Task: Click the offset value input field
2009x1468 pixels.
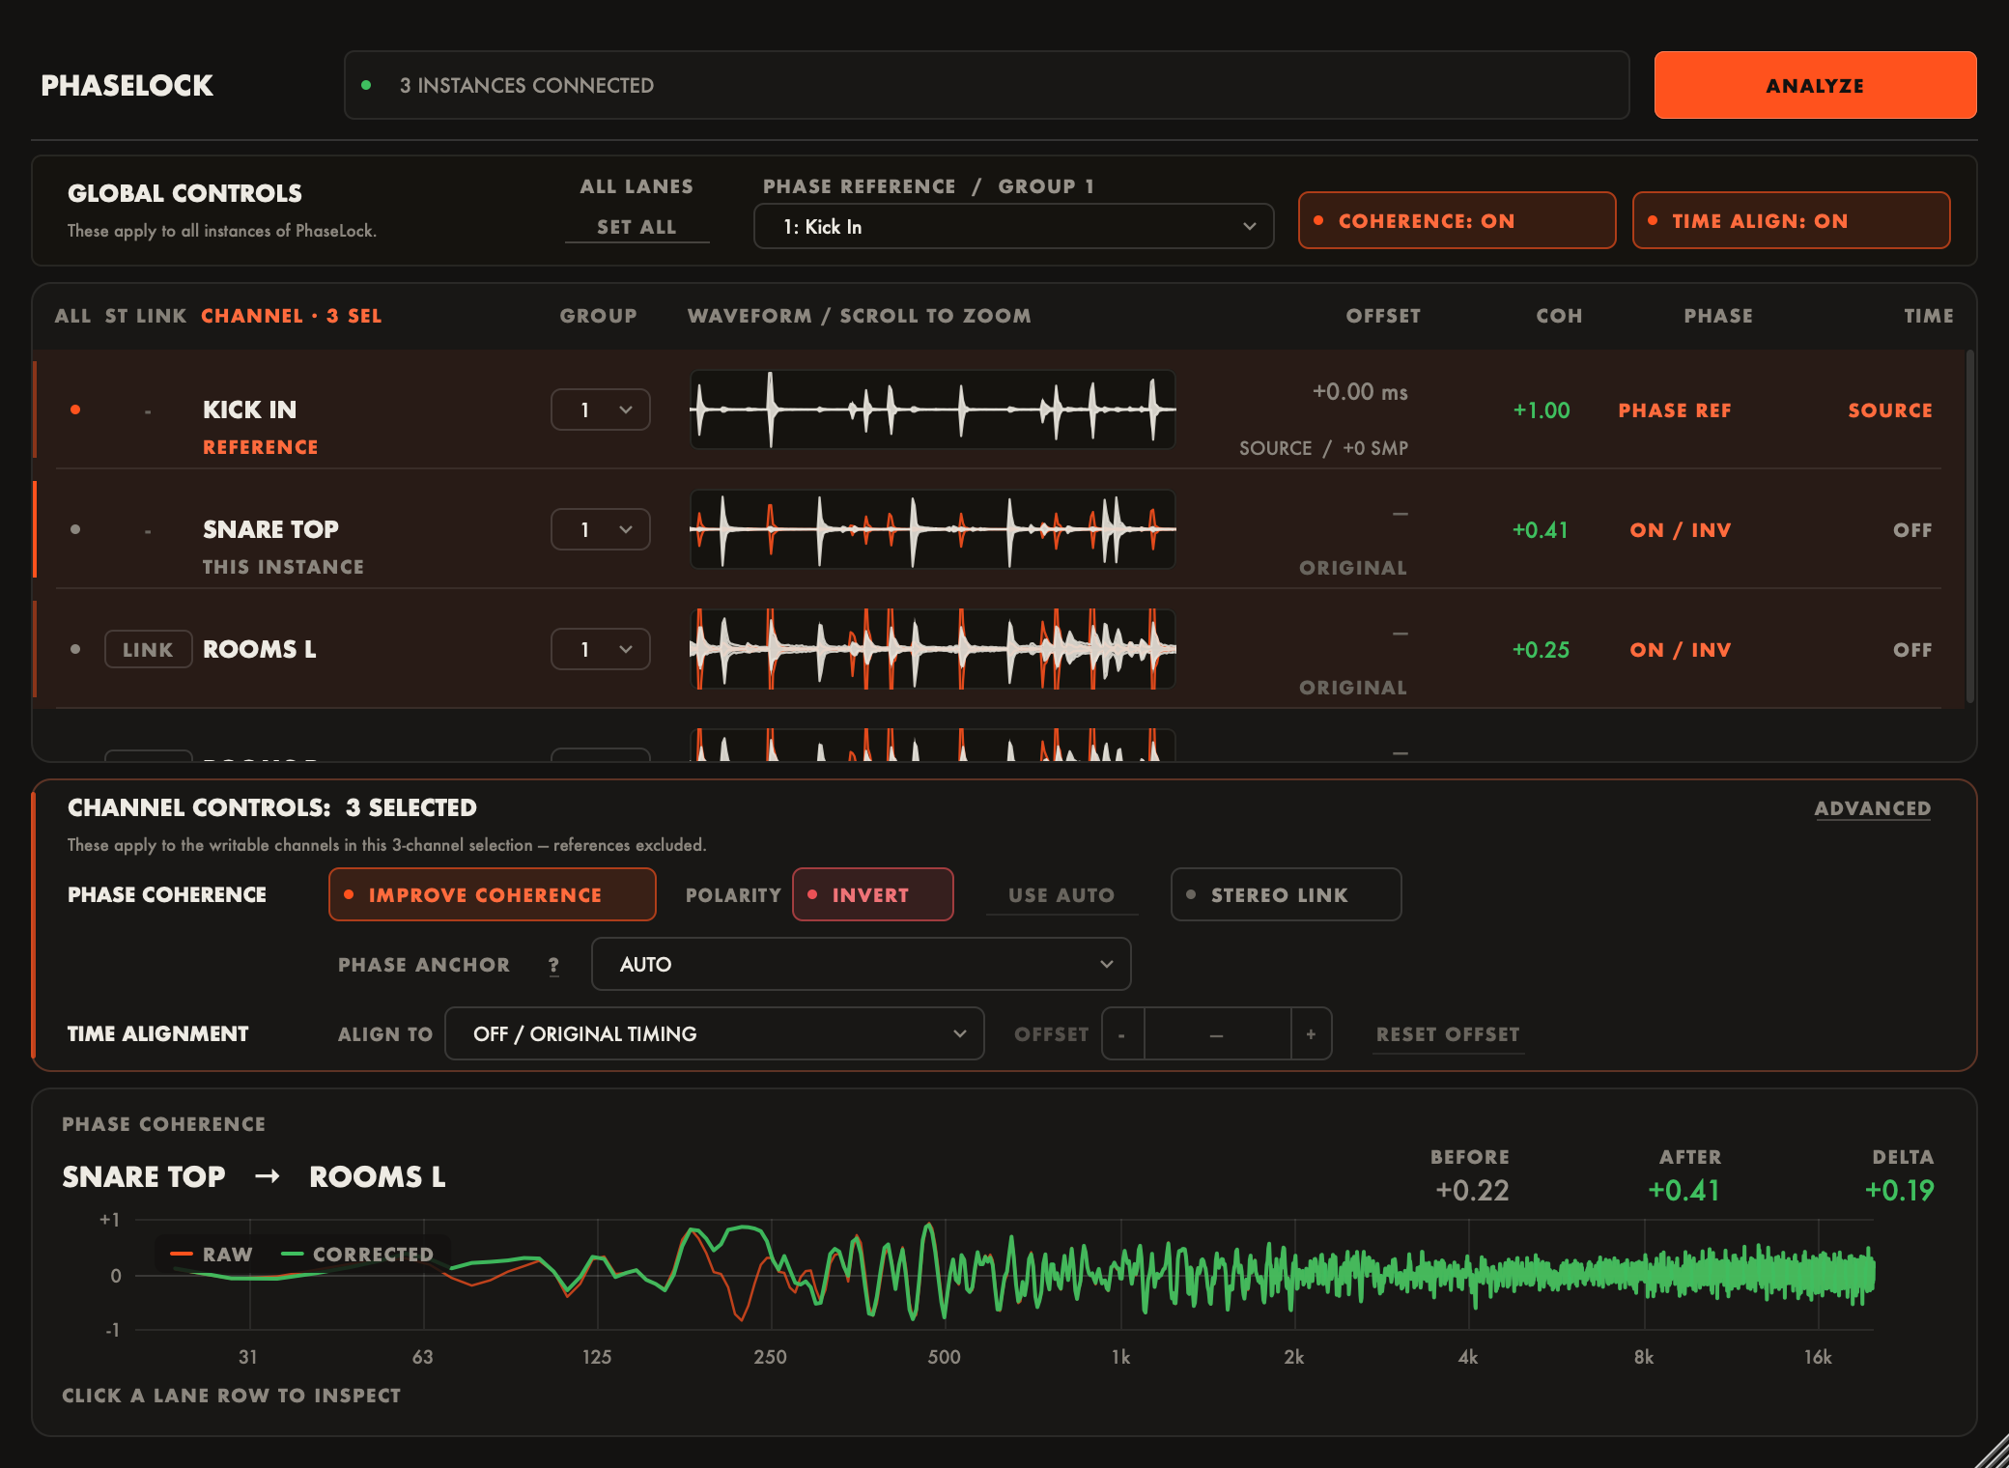Action: [1217, 1033]
